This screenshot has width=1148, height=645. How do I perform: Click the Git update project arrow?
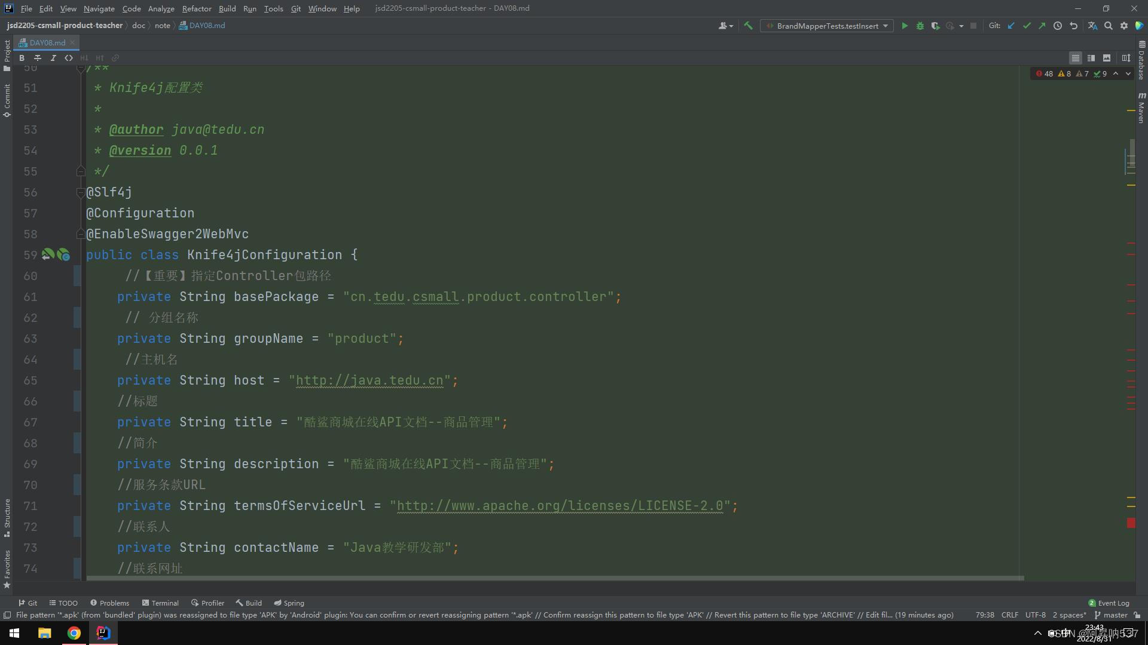click(1011, 26)
